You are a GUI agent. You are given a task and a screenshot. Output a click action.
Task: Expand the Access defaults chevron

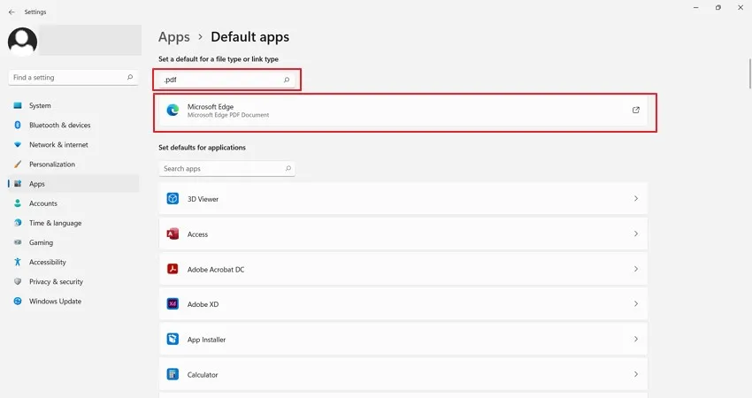635,234
